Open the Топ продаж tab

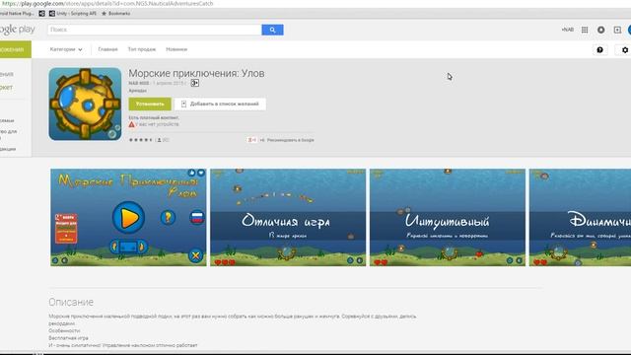[142, 49]
